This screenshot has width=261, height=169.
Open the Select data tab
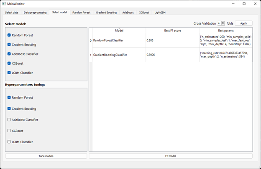pos(12,13)
